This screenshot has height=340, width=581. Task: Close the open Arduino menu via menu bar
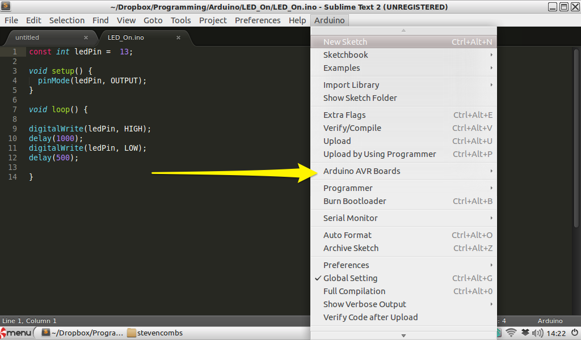coord(330,20)
